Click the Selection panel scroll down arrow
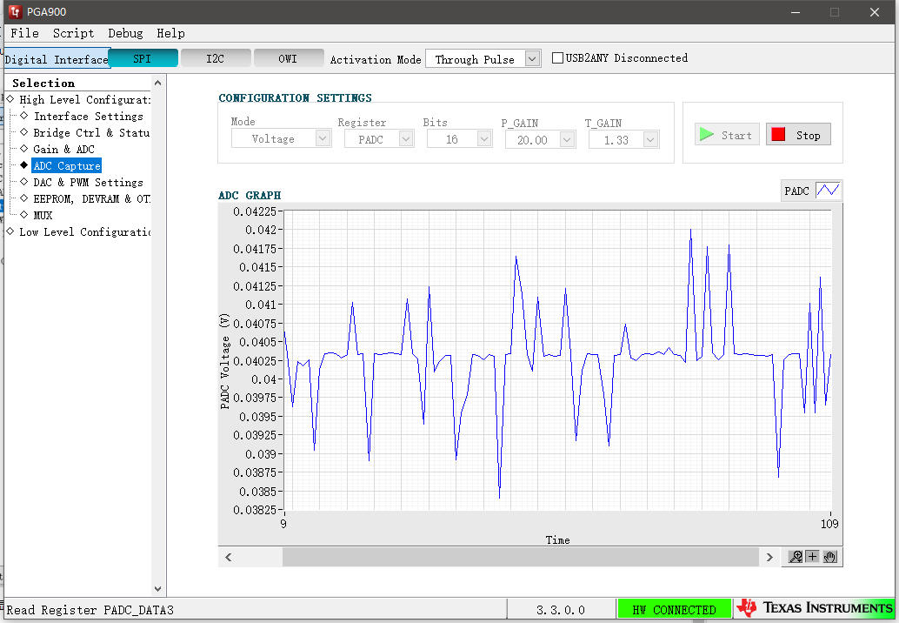The width and height of the screenshot is (899, 623). point(157,588)
